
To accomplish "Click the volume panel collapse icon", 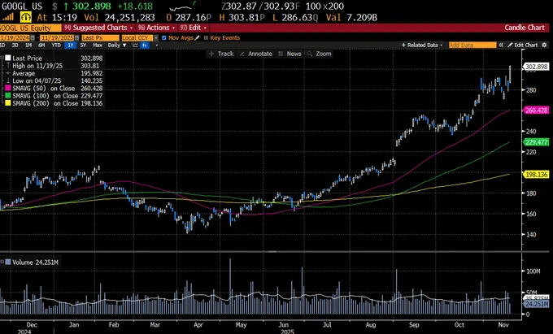I will pyautogui.click(x=2, y=262).
